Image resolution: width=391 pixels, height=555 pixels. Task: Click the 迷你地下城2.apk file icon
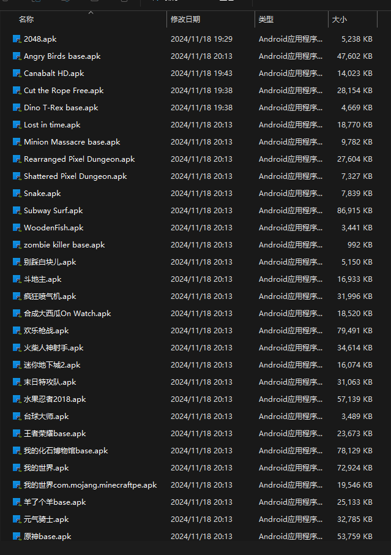click(x=17, y=365)
